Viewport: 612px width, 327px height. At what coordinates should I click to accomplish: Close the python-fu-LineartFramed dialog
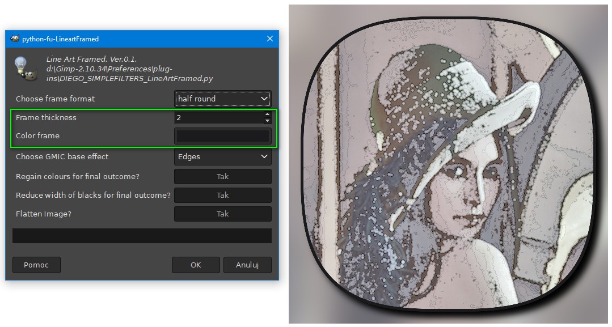pos(270,39)
